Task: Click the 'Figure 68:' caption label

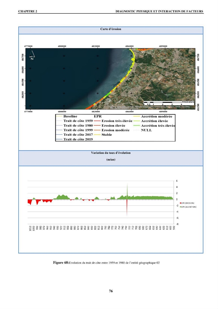Action: point(61,262)
